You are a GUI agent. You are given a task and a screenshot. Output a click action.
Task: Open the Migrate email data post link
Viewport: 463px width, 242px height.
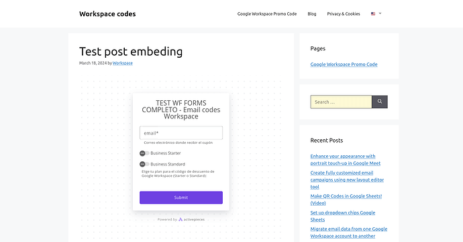[349, 233]
